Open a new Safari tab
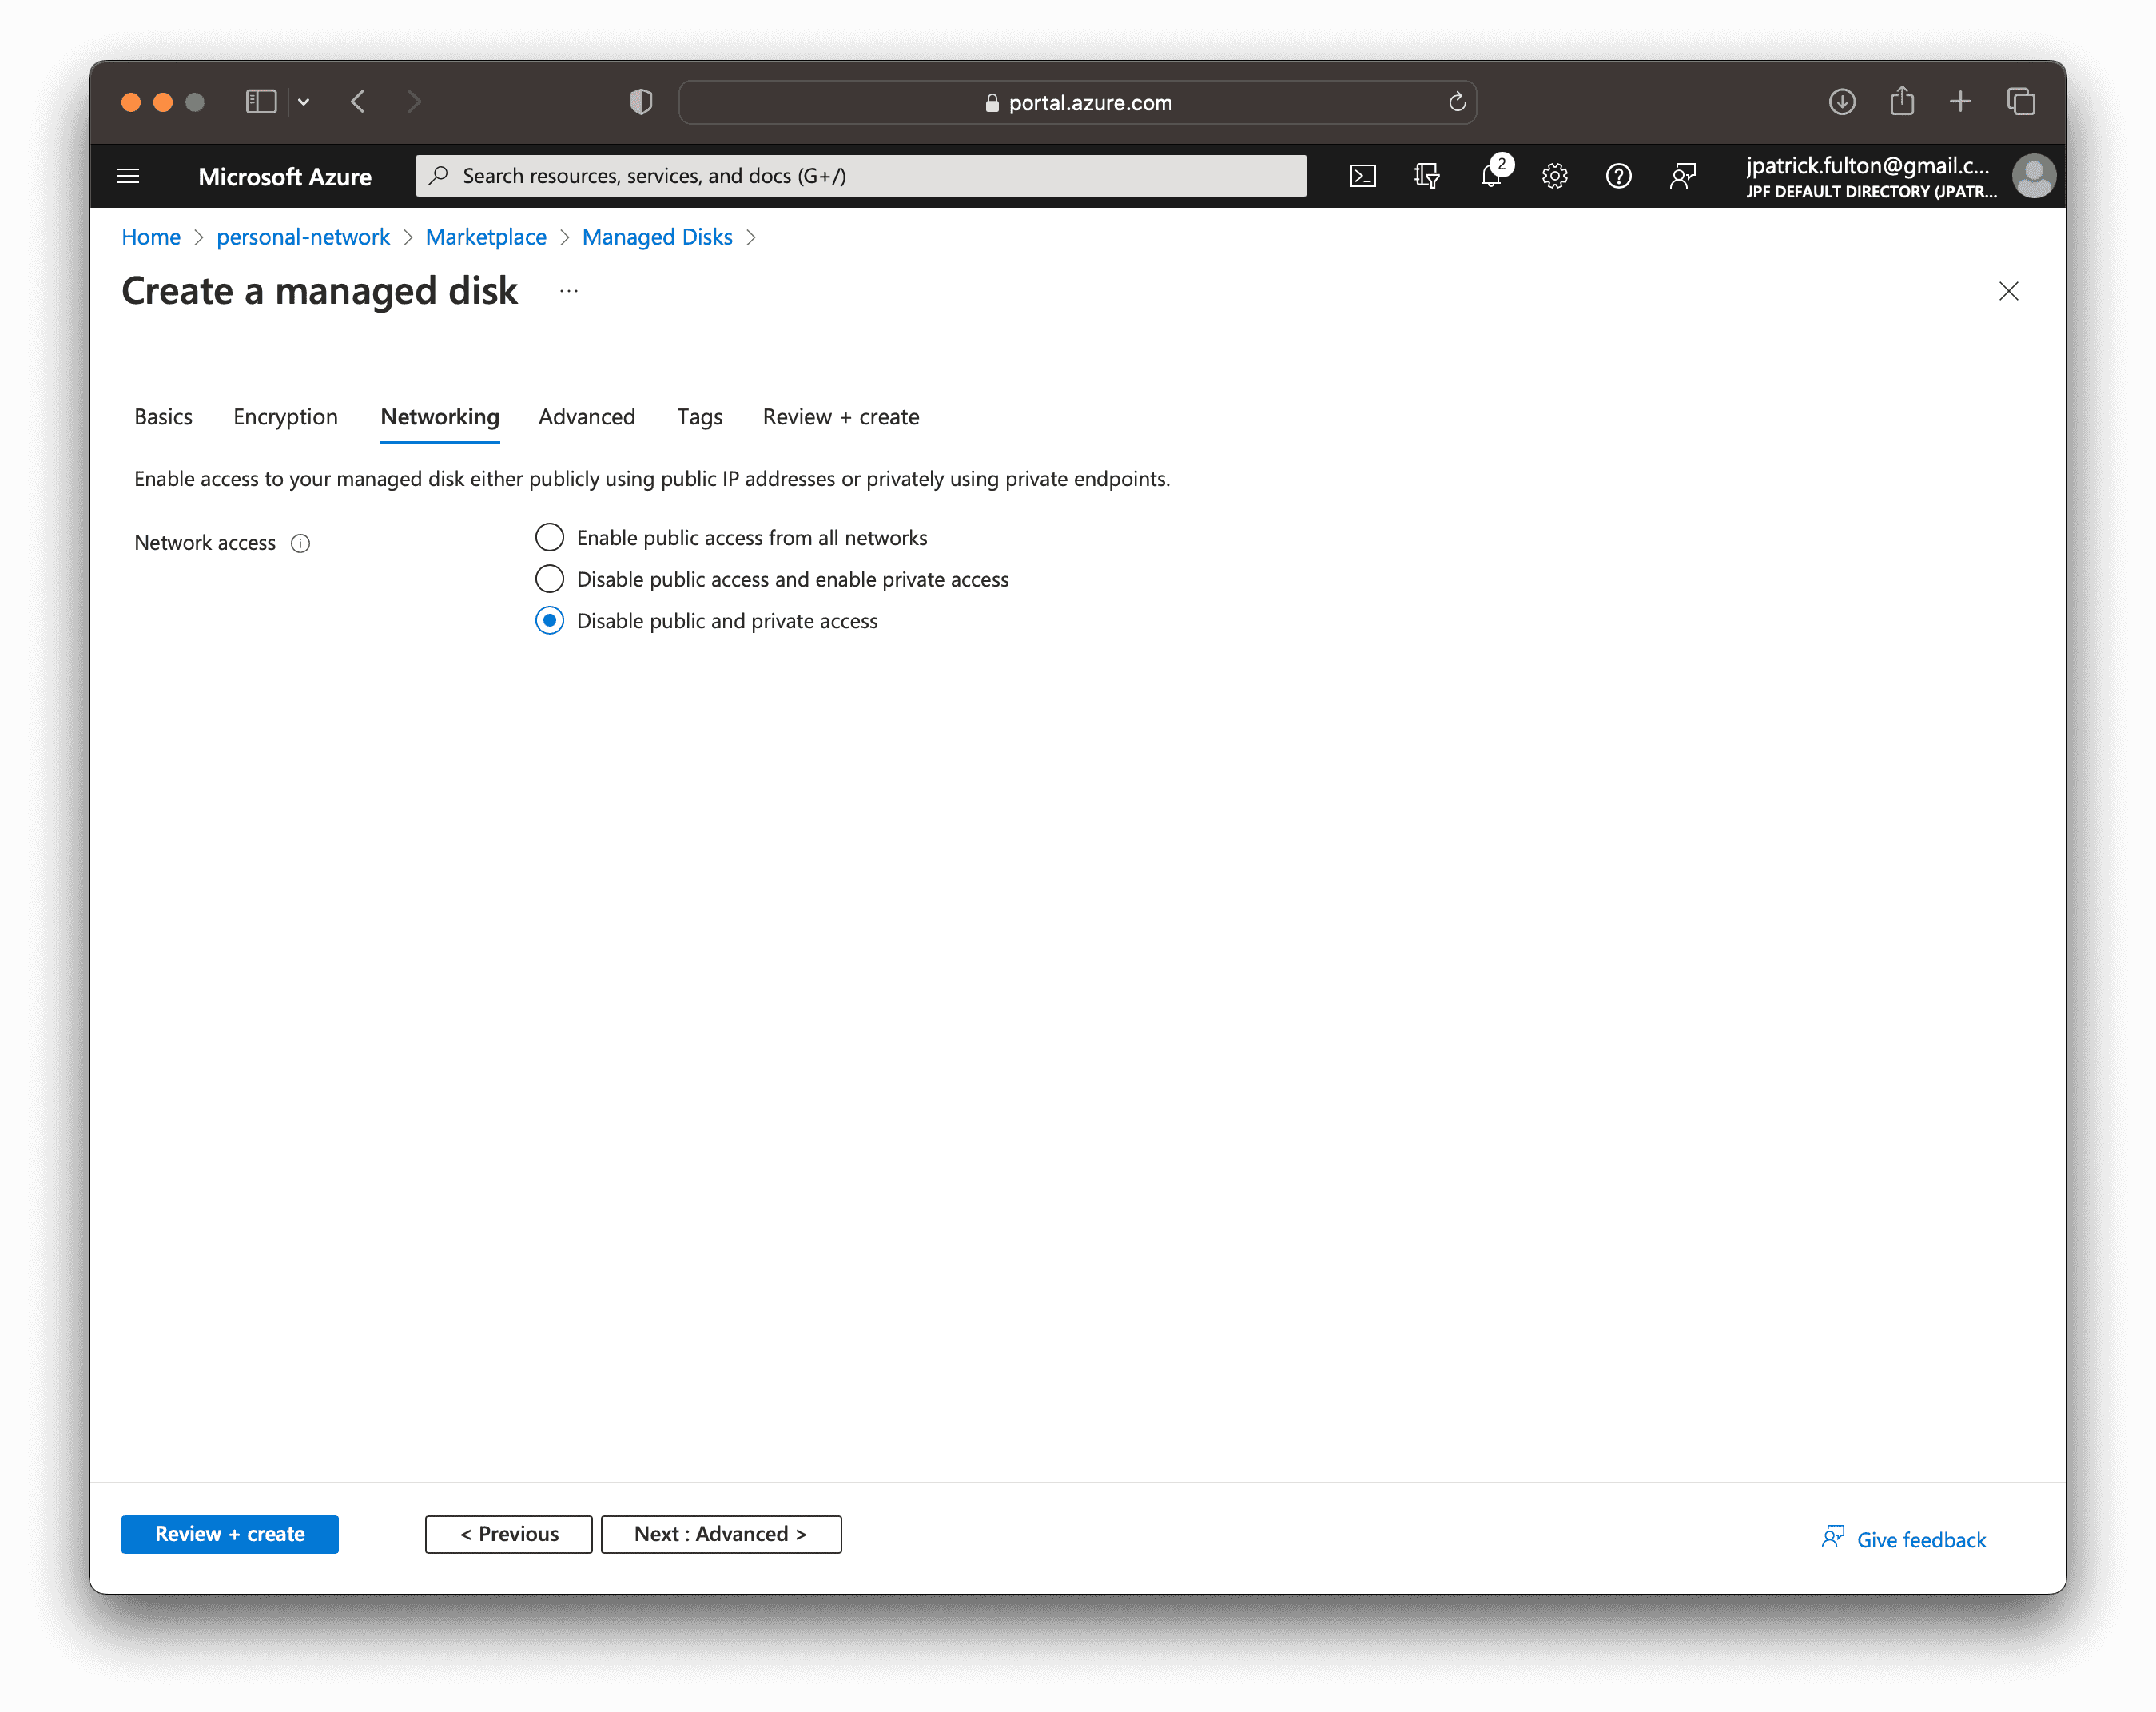The height and width of the screenshot is (1712, 2156). click(1960, 102)
